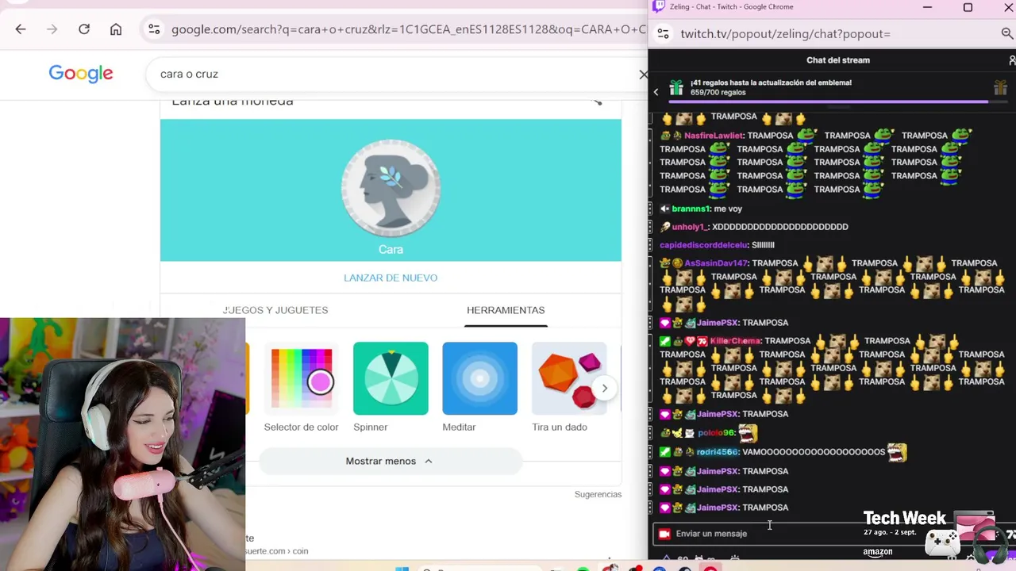Share the coin flip result

[597, 101]
